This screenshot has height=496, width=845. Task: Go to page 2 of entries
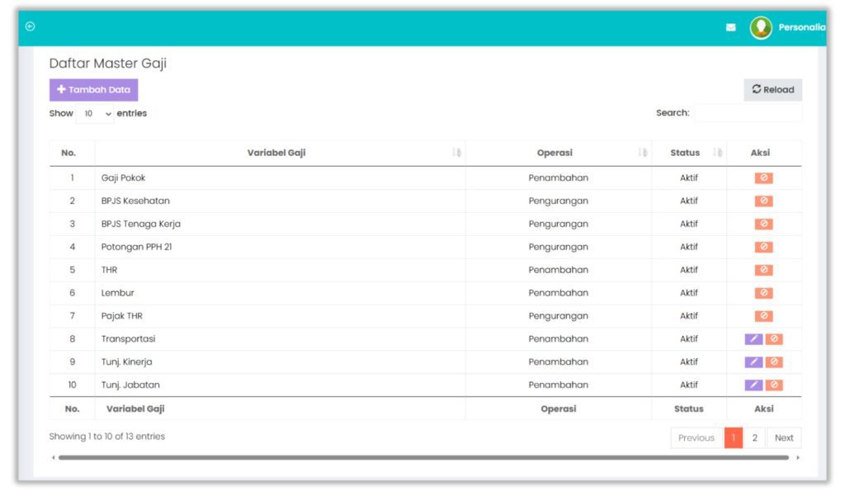click(754, 438)
